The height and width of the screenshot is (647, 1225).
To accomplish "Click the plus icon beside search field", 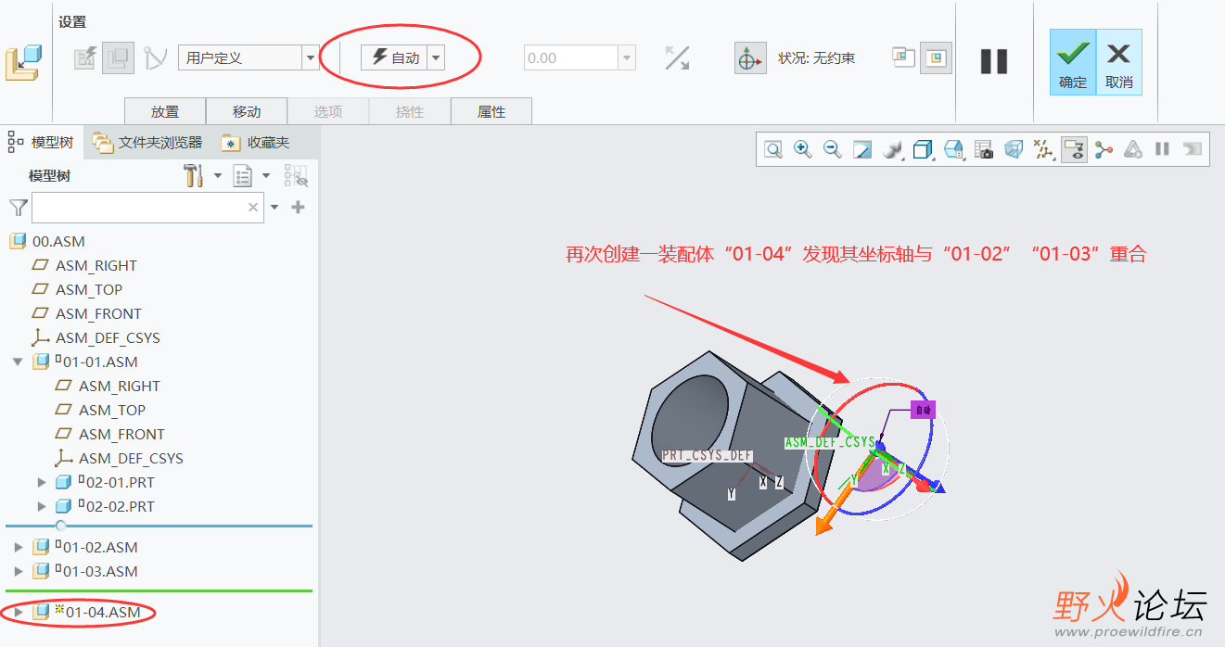I will (x=298, y=208).
